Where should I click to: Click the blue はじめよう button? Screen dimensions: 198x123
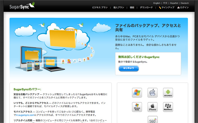[129, 68]
